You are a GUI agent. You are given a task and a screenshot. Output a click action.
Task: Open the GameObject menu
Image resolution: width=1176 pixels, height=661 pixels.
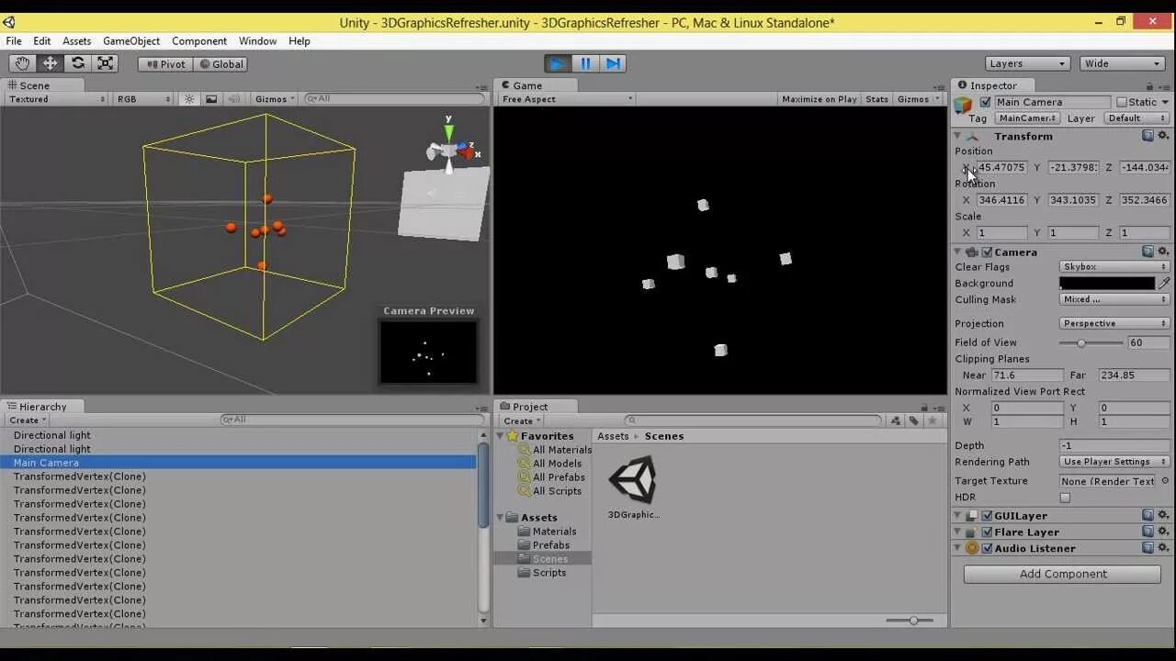click(131, 40)
